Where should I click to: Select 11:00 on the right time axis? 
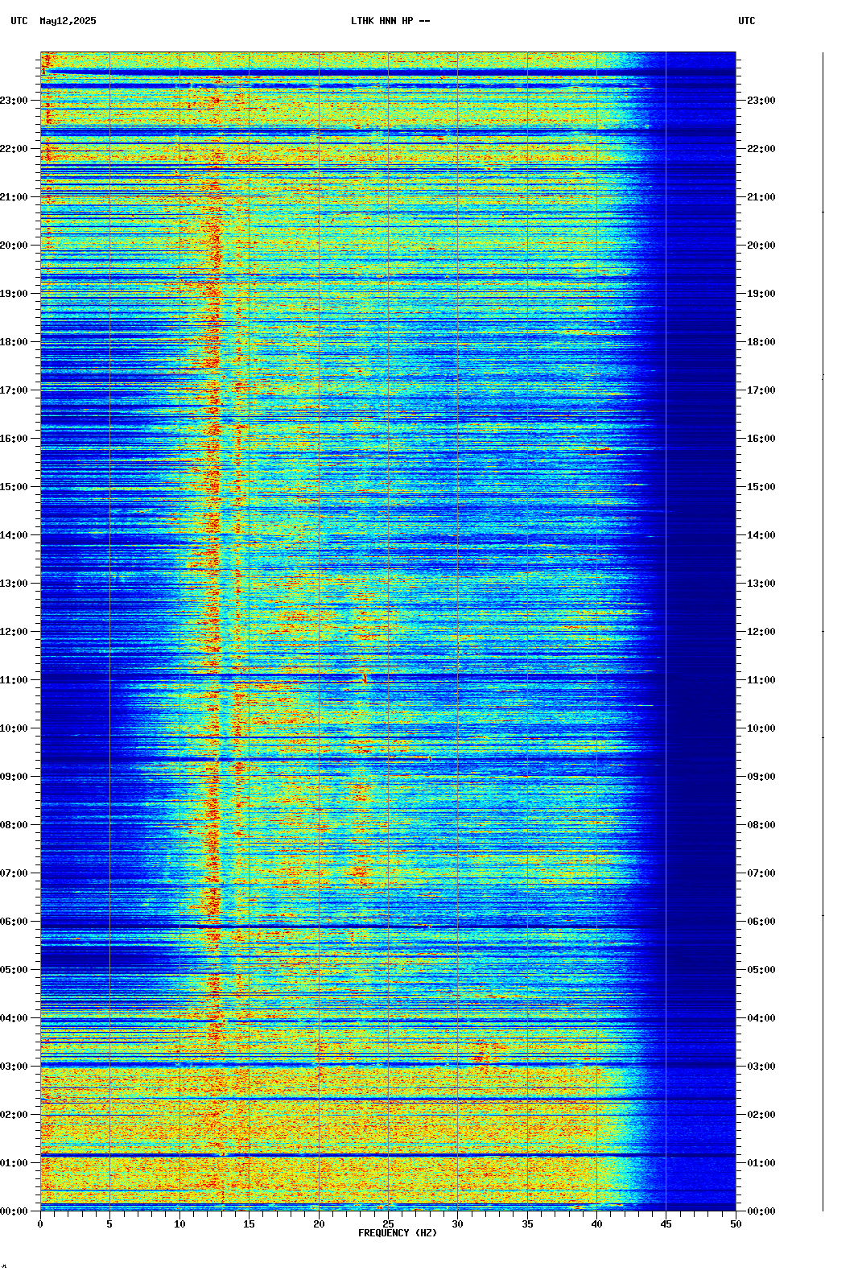click(x=761, y=680)
